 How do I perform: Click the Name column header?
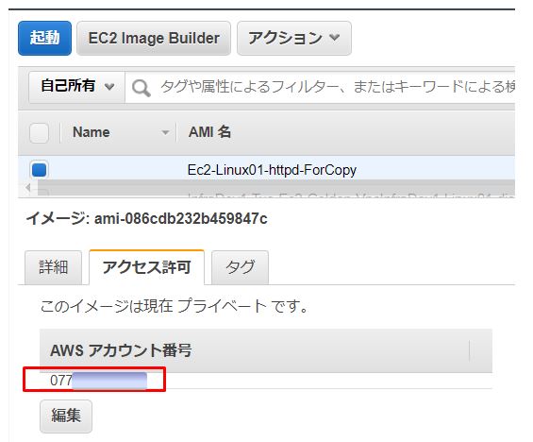(x=92, y=132)
